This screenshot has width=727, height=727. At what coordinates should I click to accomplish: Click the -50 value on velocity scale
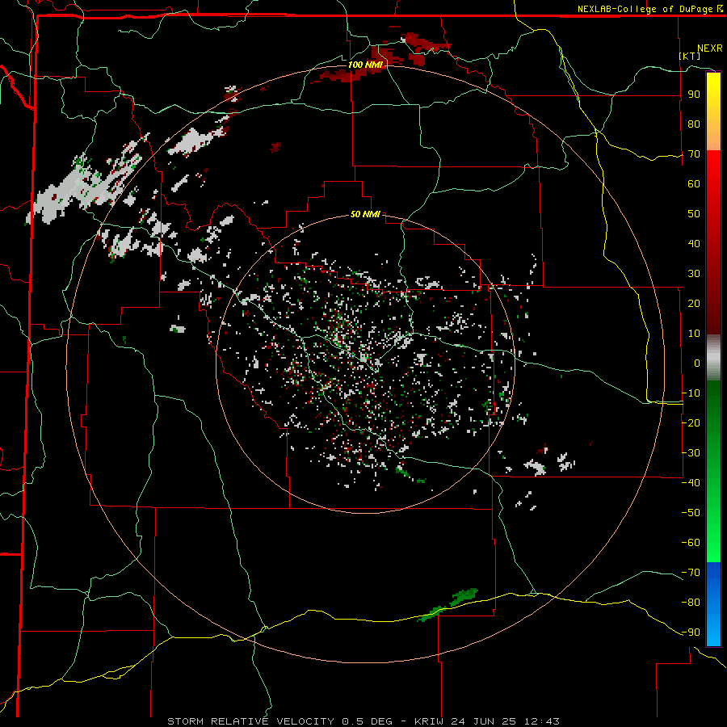click(x=691, y=513)
